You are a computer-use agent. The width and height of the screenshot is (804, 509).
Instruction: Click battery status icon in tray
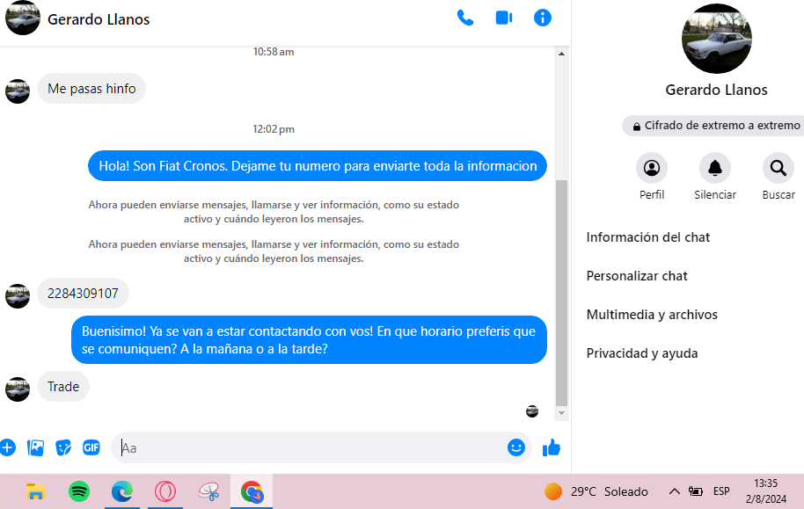tap(696, 491)
